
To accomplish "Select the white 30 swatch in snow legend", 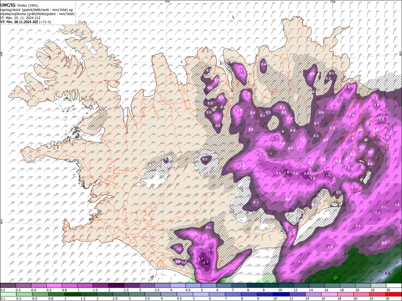I will [x=394, y=286].
